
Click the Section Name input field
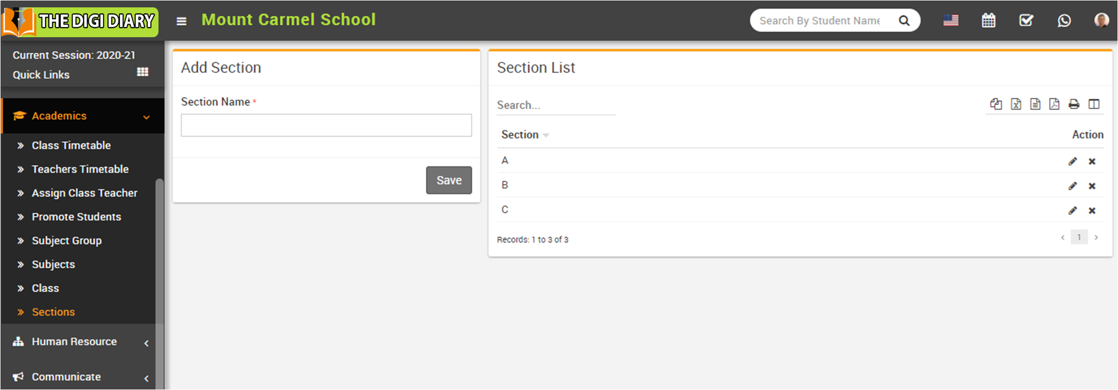pos(326,125)
